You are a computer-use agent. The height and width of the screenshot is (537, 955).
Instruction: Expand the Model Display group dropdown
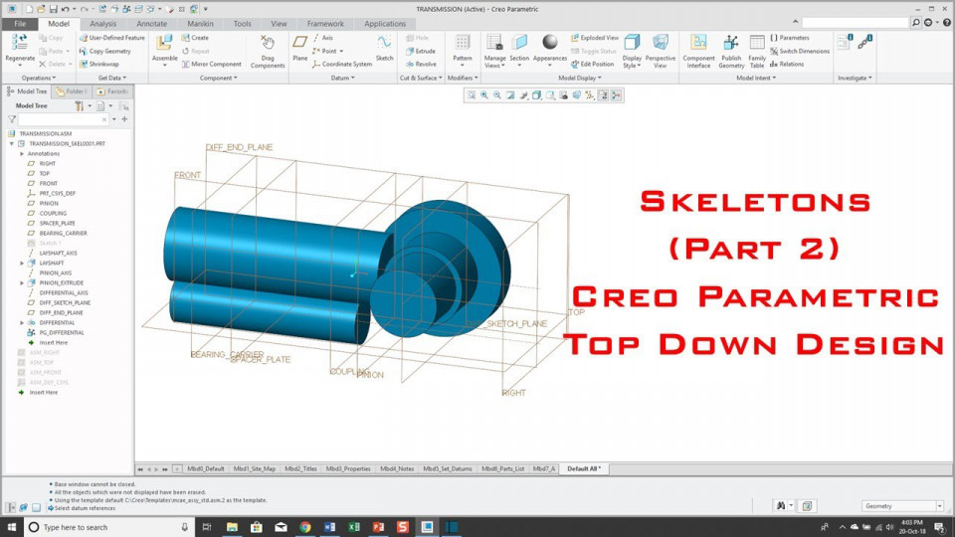point(580,78)
